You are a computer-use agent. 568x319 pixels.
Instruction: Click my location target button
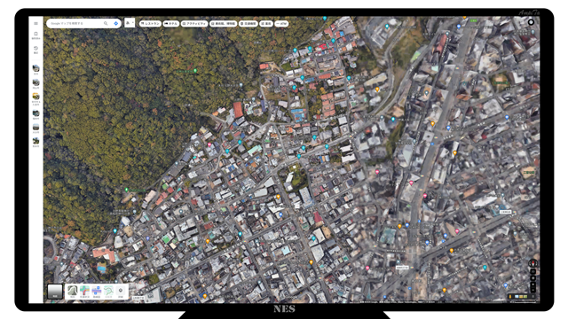pyautogui.click(x=532, y=278)
